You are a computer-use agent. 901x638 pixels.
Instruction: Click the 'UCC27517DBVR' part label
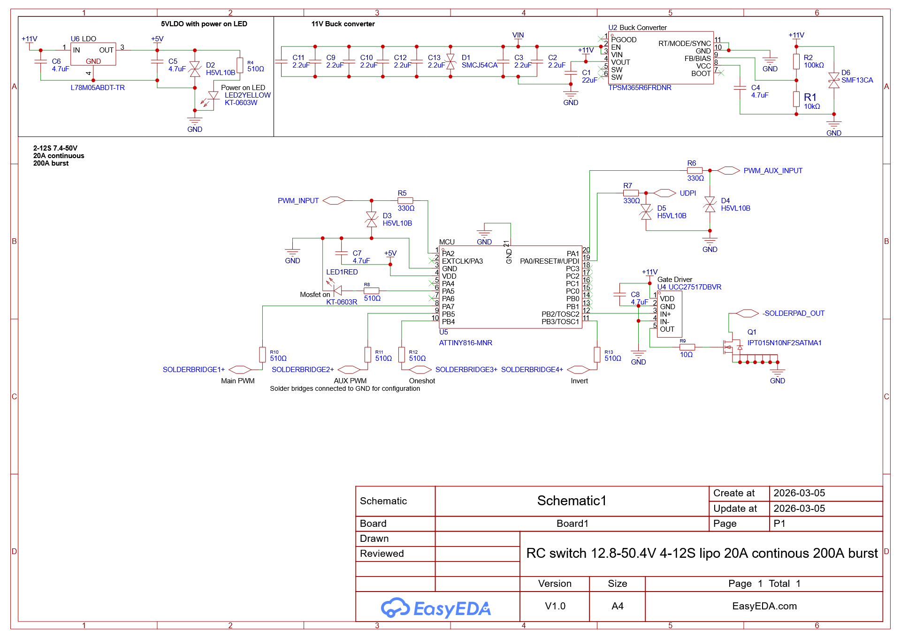point(695,287)
